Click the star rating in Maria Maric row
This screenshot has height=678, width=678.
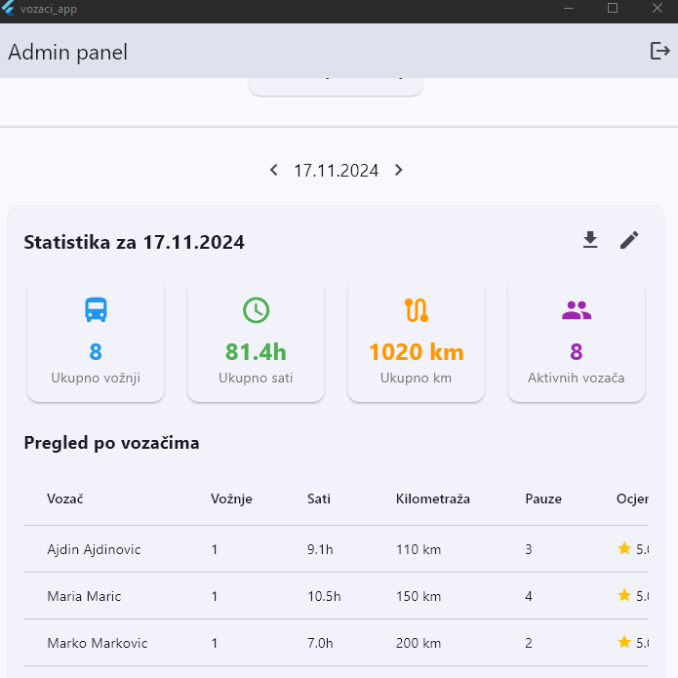(632, 595)
